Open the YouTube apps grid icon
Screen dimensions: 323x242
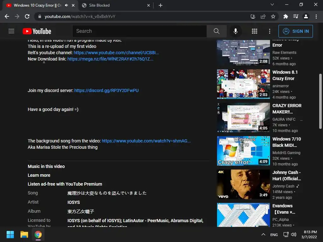coord(255,31)
